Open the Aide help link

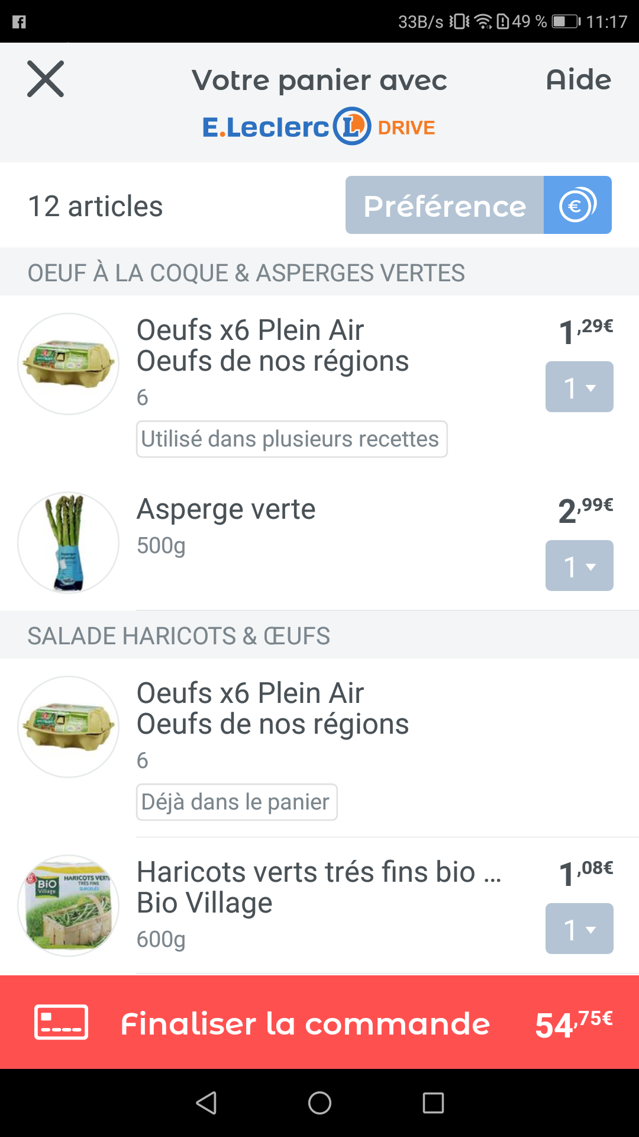point(578,80)
